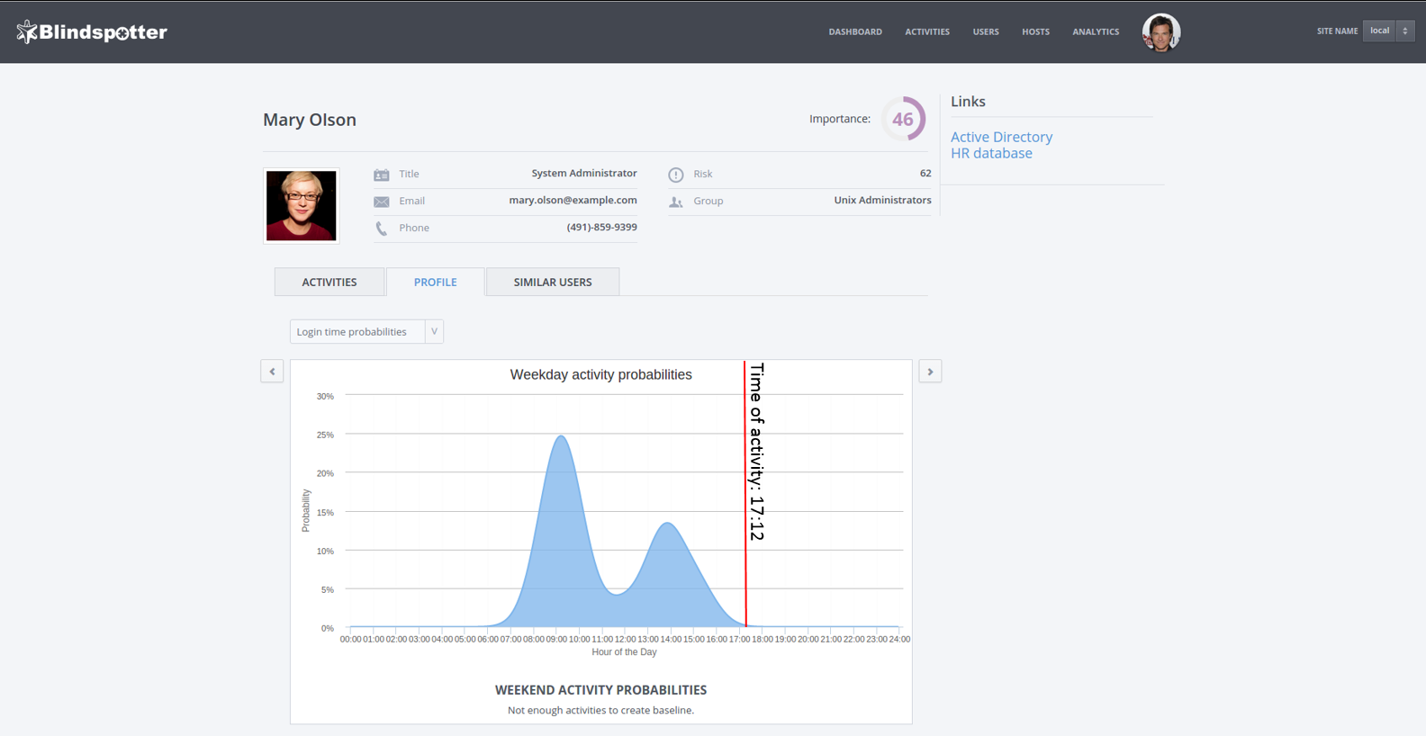Switch to the Profile tab

coord(436,282)
